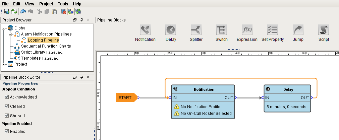
Task: Expand the Project tree node
Action: click(4, 64)
